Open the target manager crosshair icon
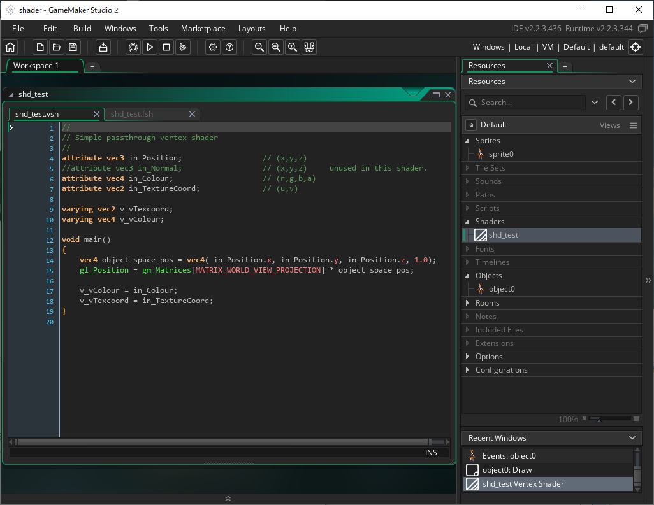The height and width of the screenshot is (505, 654). tap(636, 47)
